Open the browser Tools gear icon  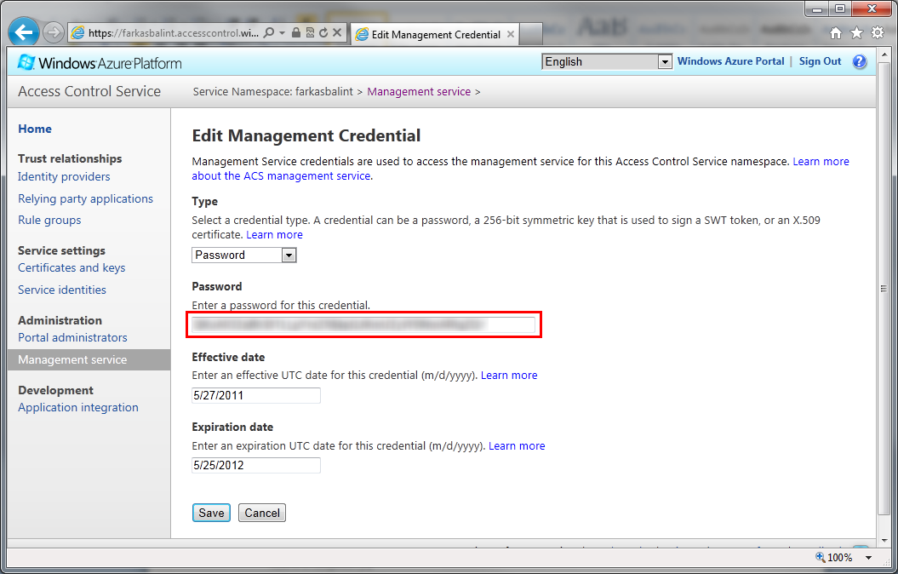878,33
